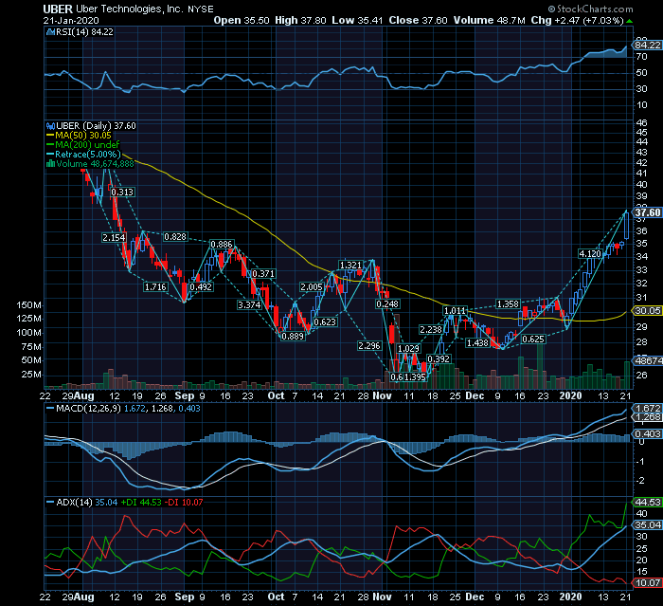Click the 84.22 RSI value tag
Viewport: 663px width, 606px height.
tap(647, 45)
